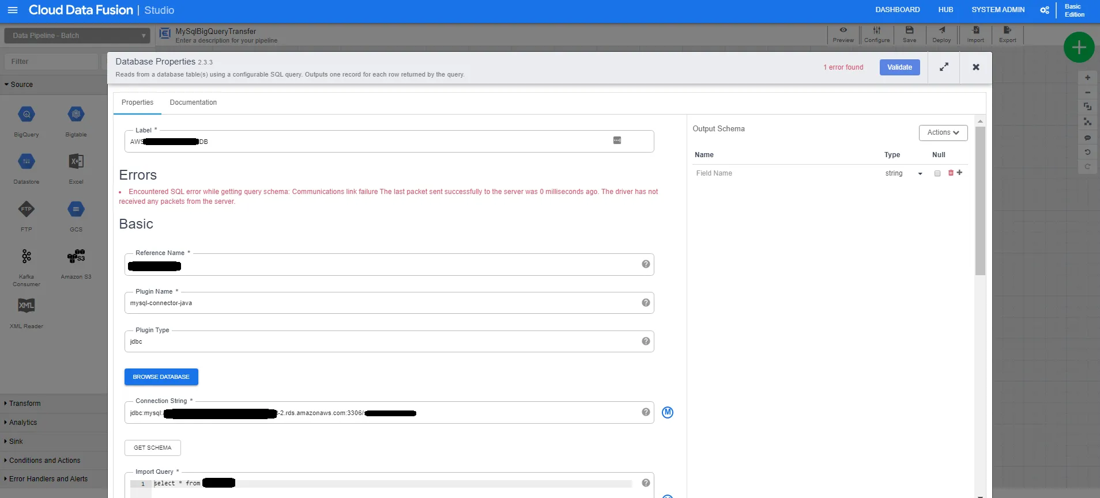Toggle macro for Connection String
Image resolution: width=1100 pixels, height=498 pixels.
pyautogui.click(x=668, y=412)
